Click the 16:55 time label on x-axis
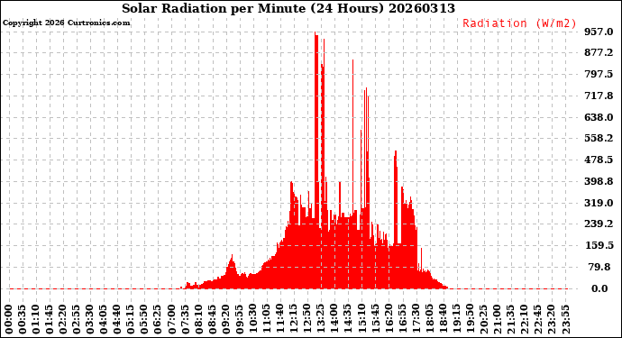 [x=402, y=320]
